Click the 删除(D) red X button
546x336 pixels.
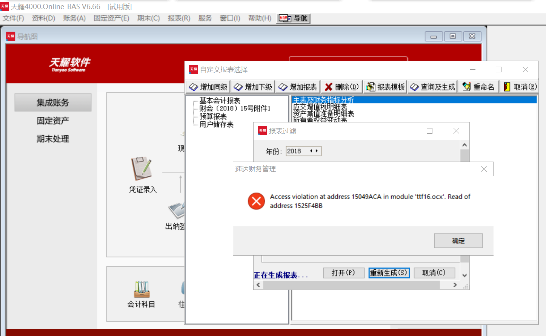click(342, 87)
